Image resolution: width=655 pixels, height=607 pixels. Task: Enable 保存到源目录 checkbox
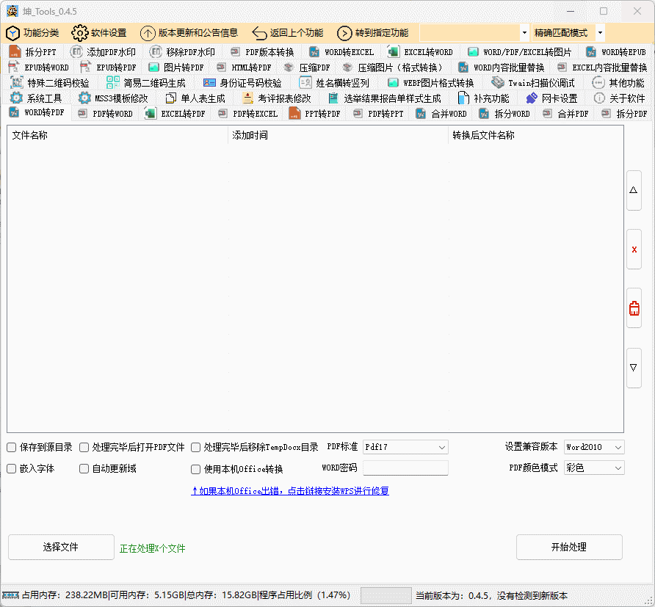pos(12,448)
